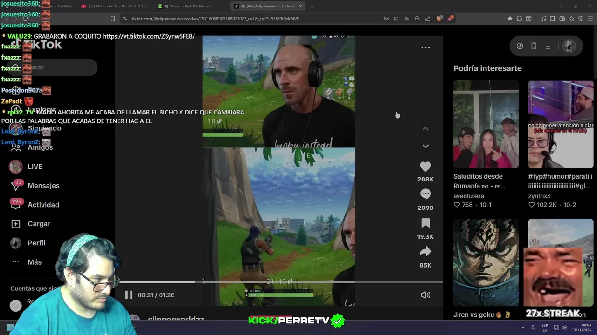Viewport: 597px width, 335px height.
Task: Open the link in VALU29's chat message
Action: [149, 36]
